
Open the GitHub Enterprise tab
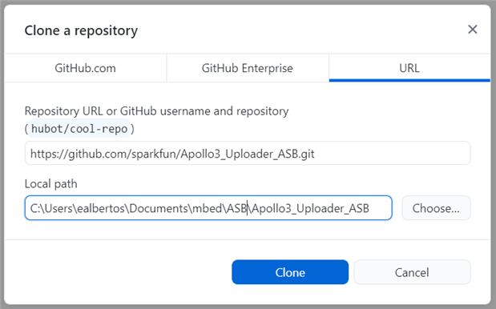click(248, 68)
